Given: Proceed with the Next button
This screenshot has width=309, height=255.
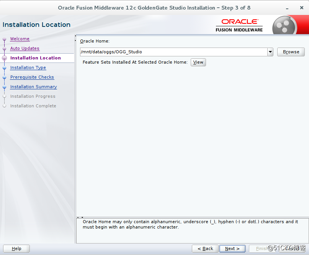Looking at the screenshot, I should pyautogui.click(x=232, y=248).
